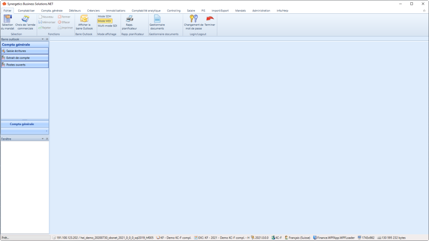The width and height of the screenshot is (429, 241).
Task: Click the KC-F user status entry
Action: tap(276, 238)
